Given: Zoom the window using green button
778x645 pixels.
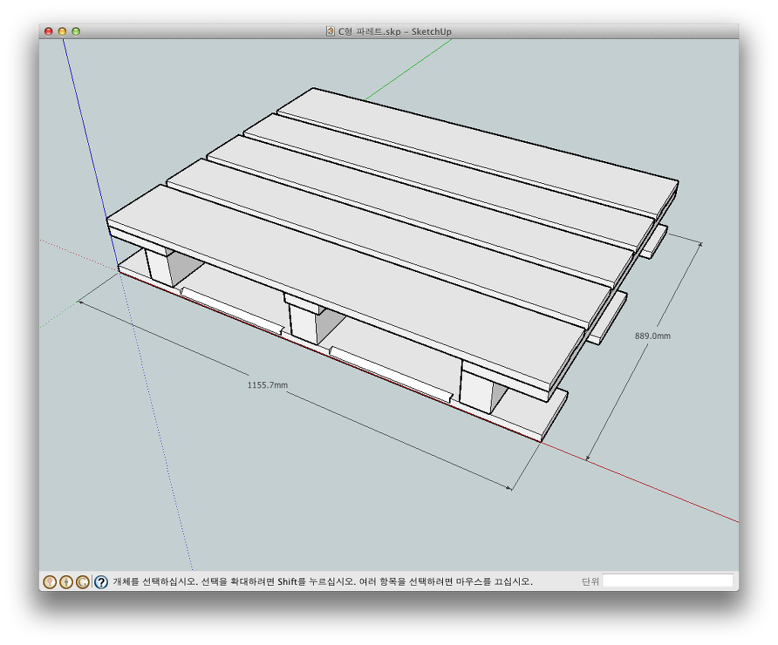Looking at the screenshot, I should (76, 31).
